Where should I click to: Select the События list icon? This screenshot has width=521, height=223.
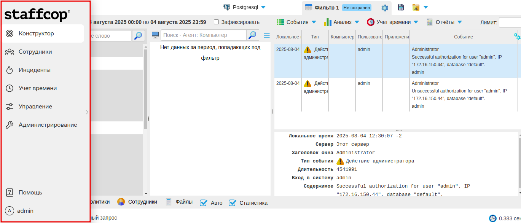[x=280, y=22]
